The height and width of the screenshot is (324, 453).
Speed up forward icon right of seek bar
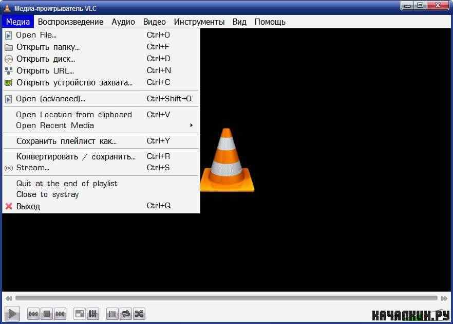click(x=444, y=298)
